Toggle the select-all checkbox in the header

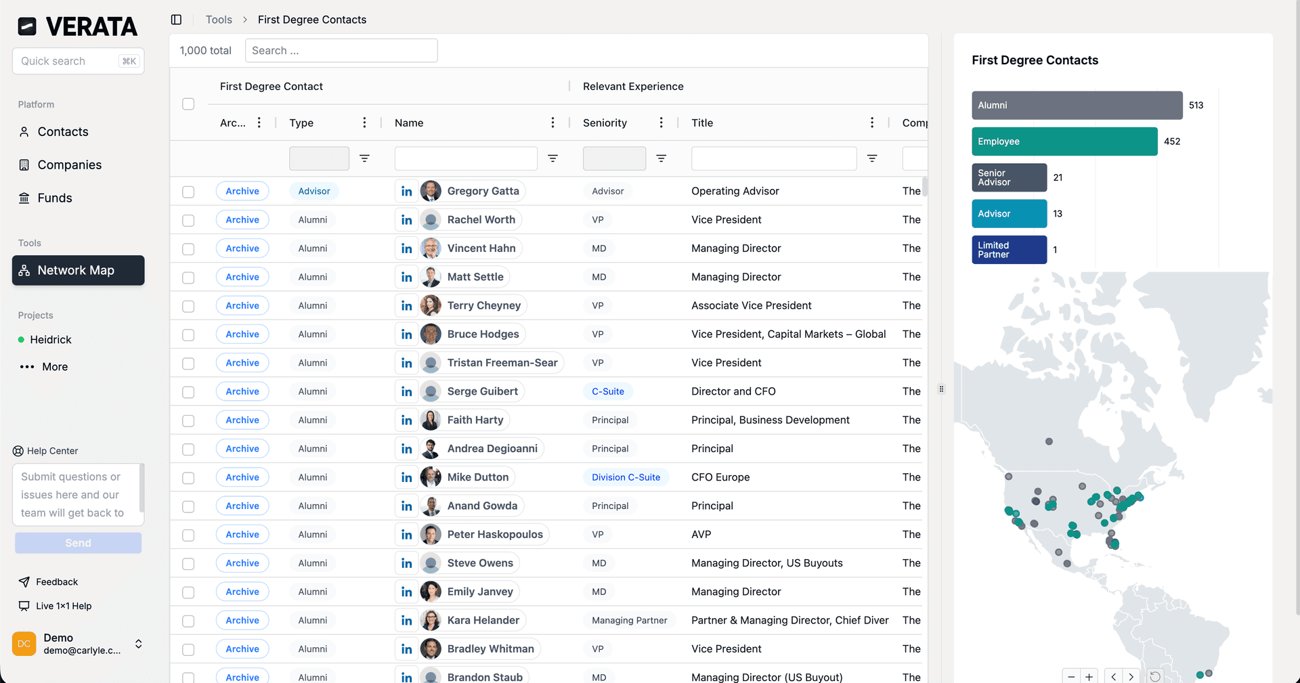[188, 104]
